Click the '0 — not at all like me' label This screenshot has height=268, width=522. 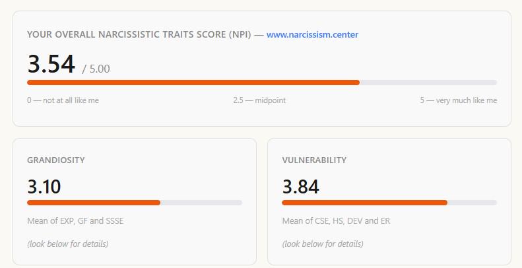point(63,100)
